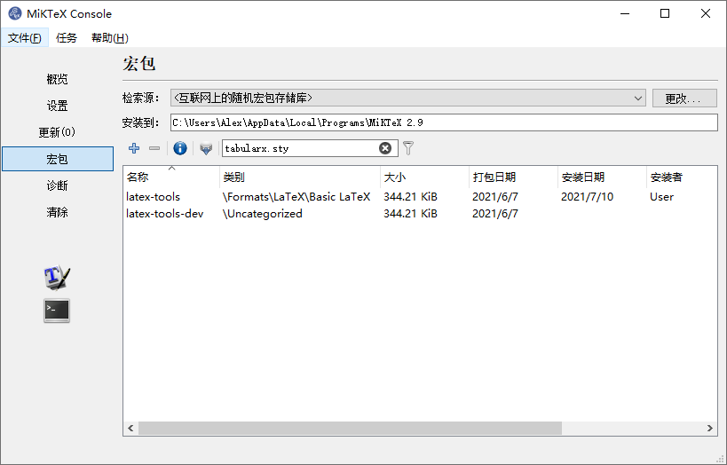Image resolution: width=727 pixels, height=465 pixels.
Task: Click the update package database icon
Action: pos(206,148)
